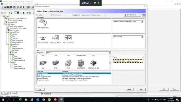Open Excel from the Windows taskbar
This screenshot has height=102, width=181.
tap(20, 99)
